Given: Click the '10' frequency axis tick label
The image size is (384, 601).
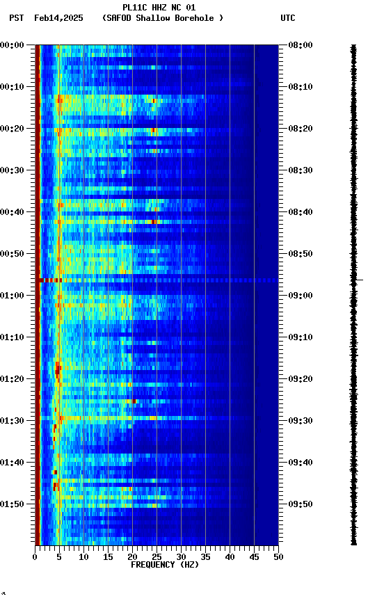Looking at the screenshot, I should (x=83, y=557).
